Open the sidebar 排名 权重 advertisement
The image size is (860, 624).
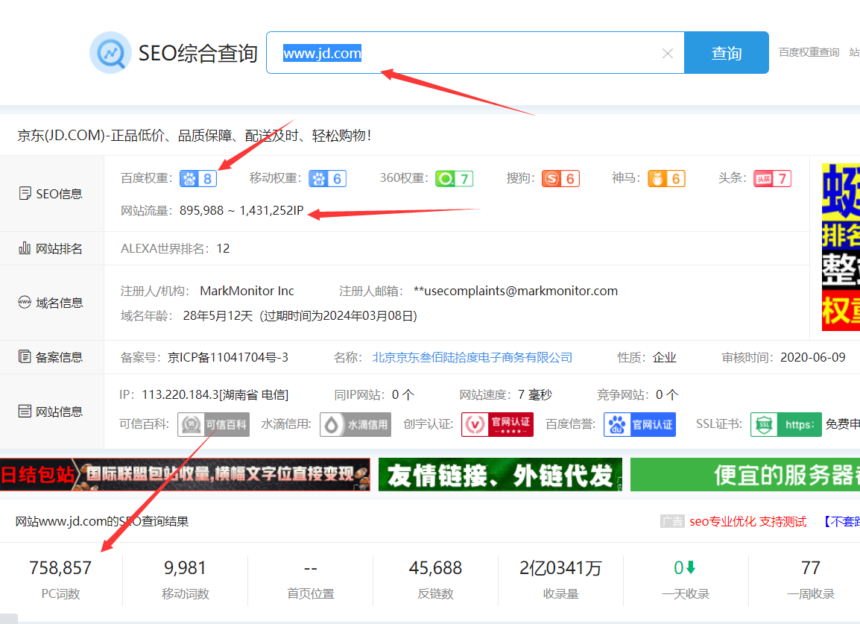(x=841, y=247)
